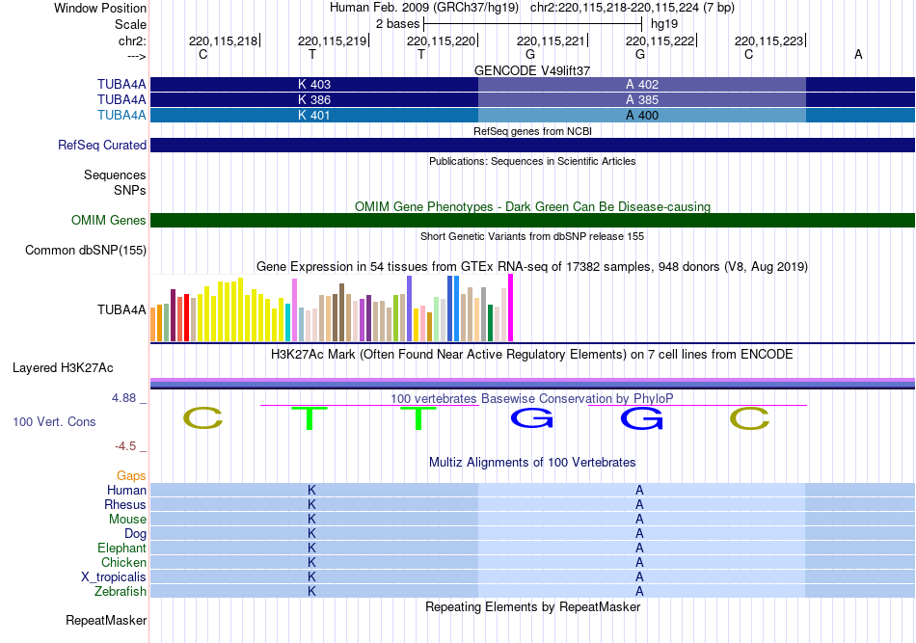
Task: Click the Rhesus alignment row label
Action: pyautogui.click(x=125, y=504)
